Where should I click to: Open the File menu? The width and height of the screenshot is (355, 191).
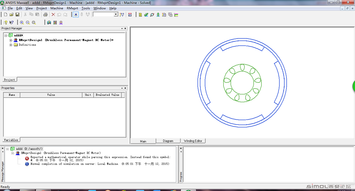pos(10,8)
